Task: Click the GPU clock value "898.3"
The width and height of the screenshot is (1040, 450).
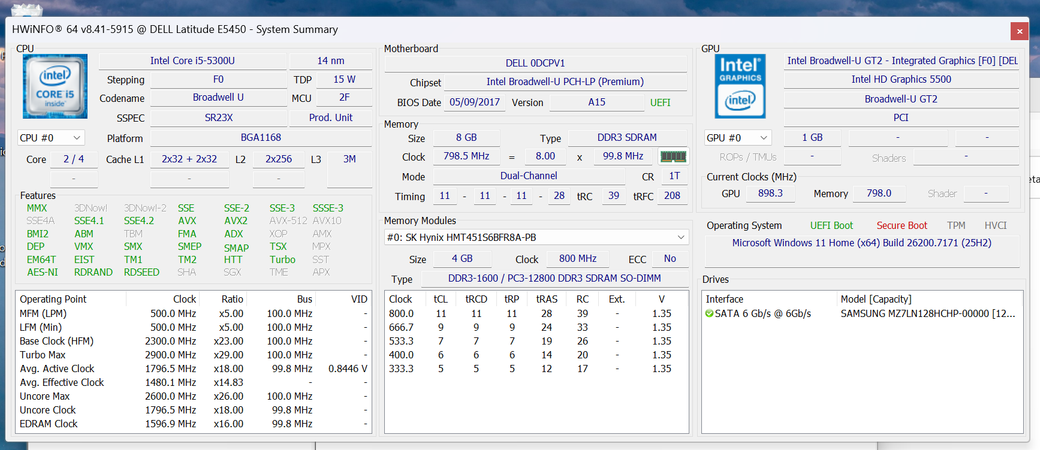Action: tap(770, 193)
